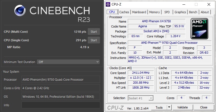Click the Cinebench logo sphere icon

click(20, 10)
